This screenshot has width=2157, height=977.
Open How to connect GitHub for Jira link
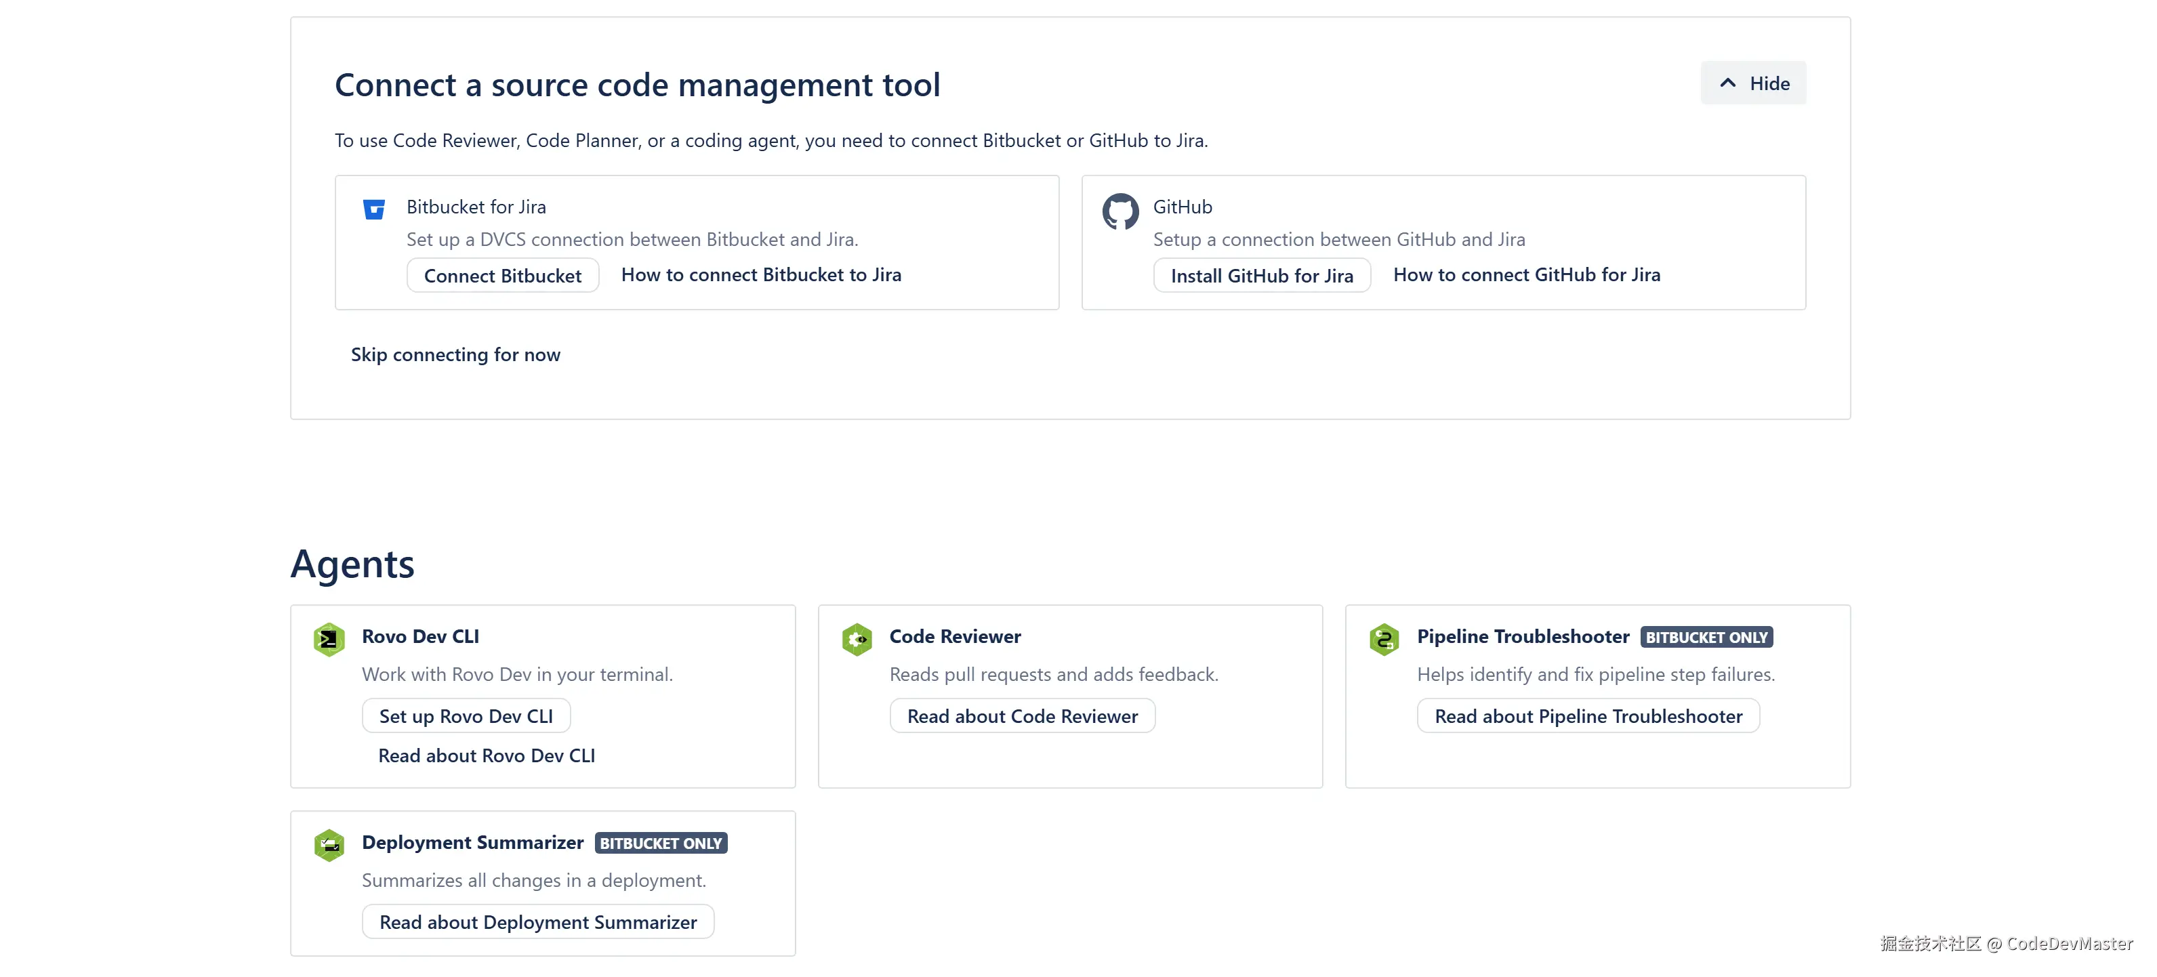pos(1525,276)
